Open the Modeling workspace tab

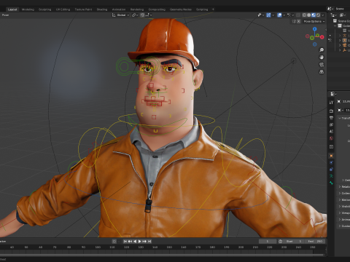28,9
